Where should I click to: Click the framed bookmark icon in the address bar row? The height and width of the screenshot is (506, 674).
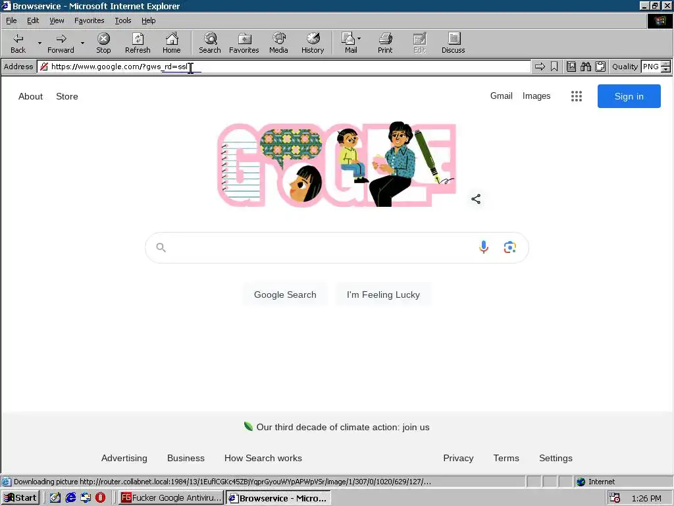point(571,67)
